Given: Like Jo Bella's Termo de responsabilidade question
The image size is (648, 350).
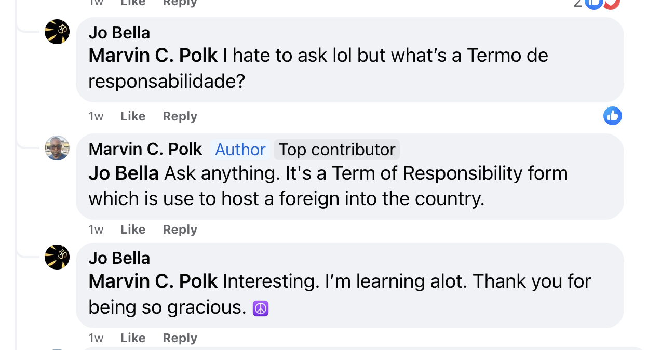Looking at the screenshot, I should [x=133, y=116].
